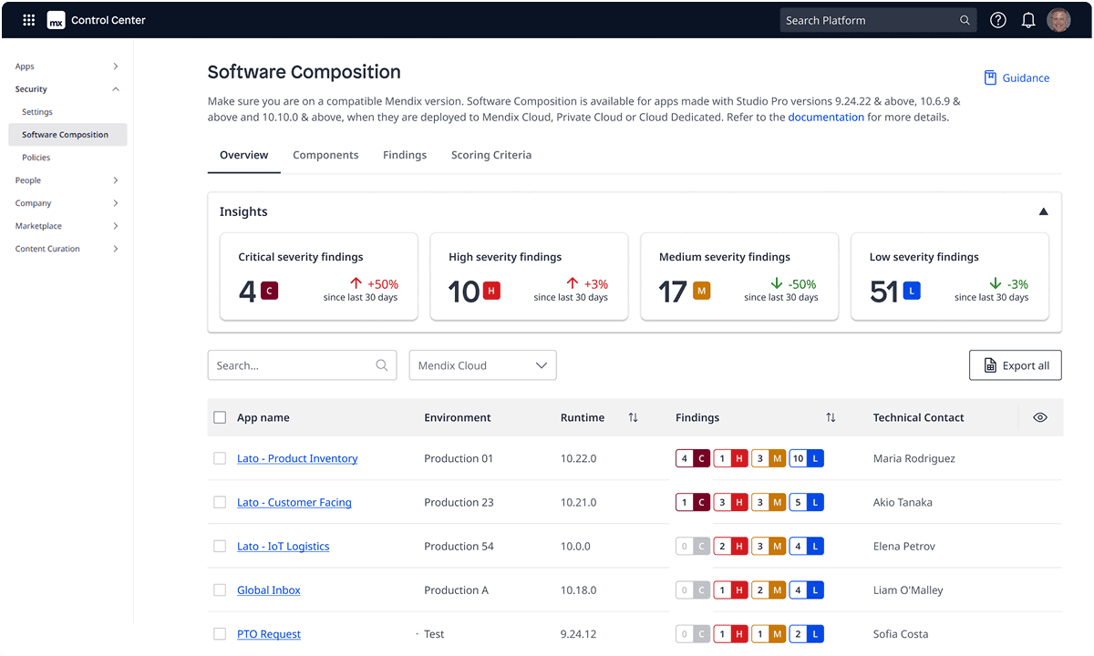Screen dimensions: 1094x656
Task: Click the Medium M badge in Insights card
Action: tap(701, 291)
